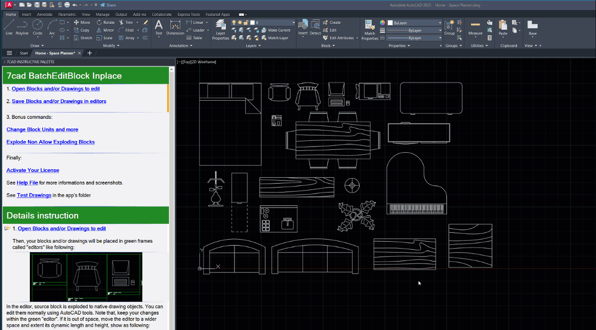This screenshot has width=596, height=330.
Task: Toggle layer 0 freeze sun icon
Action: (240, 22)
